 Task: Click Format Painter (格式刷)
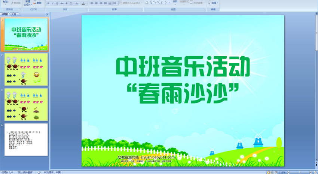click(15, 3)
